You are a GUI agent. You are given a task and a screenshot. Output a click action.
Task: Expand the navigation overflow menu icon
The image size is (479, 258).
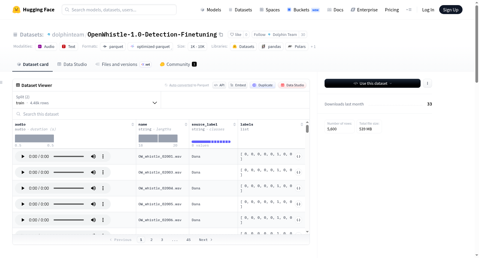[x=409, y=10]
